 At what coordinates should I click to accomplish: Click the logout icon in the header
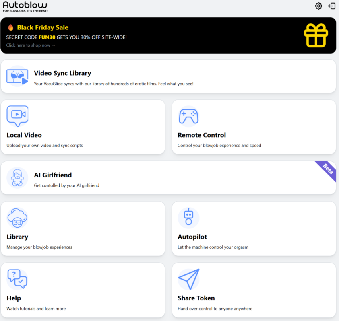(x=332, y=6)
